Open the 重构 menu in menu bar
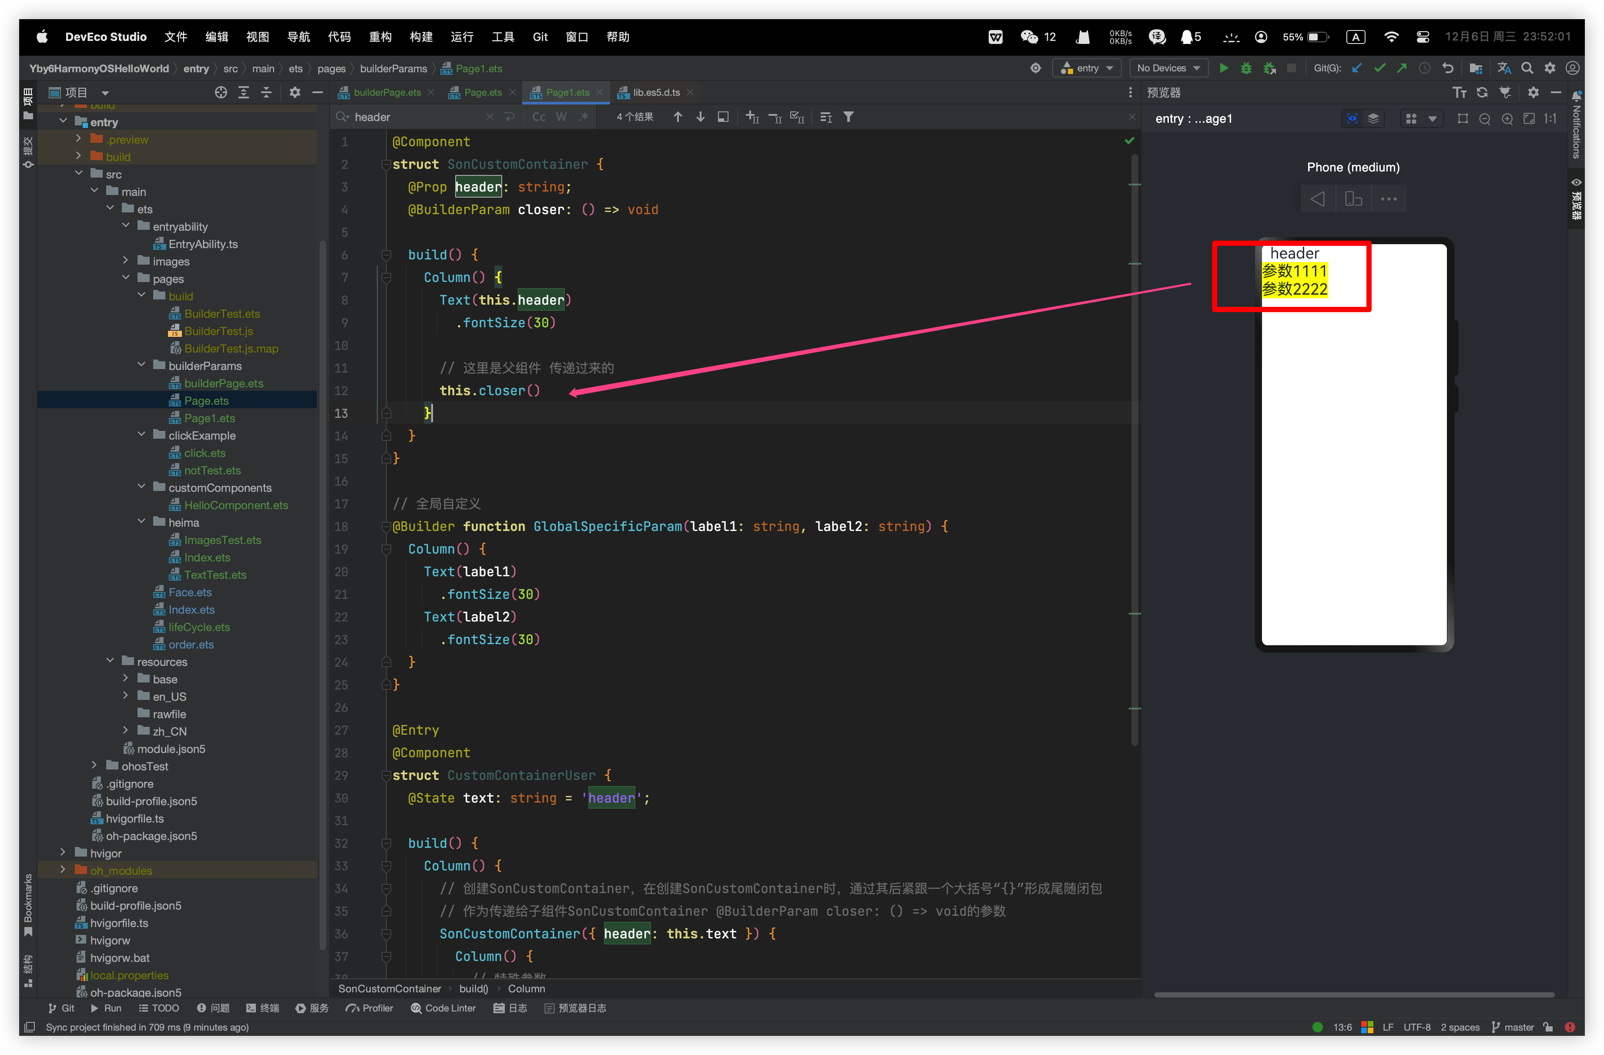The image size is (1604, 1055). [x=380, y=37]
